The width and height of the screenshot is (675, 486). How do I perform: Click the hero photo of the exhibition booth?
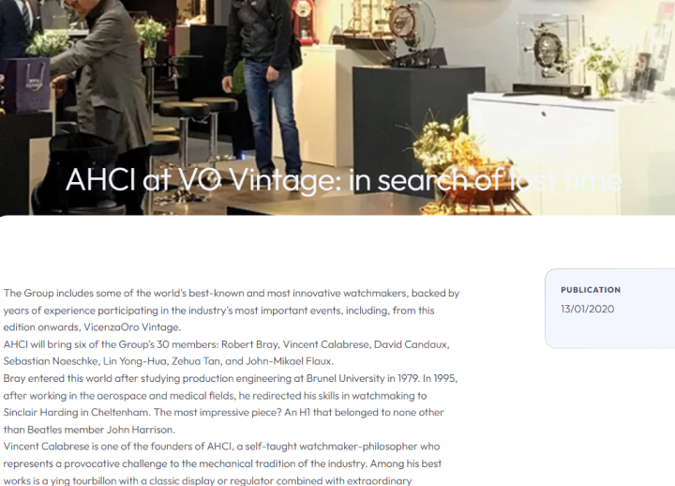(x=337, y=107)
